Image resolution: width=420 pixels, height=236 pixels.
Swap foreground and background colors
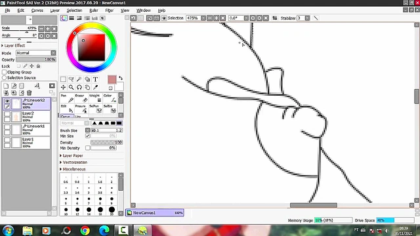click(121, 78)
